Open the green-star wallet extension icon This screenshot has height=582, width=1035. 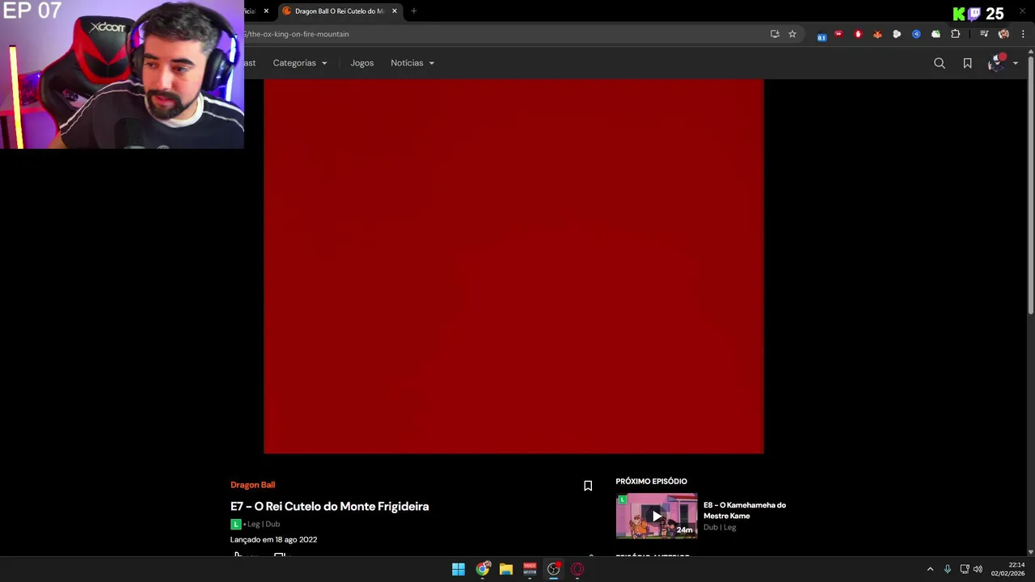coord(936,34)
